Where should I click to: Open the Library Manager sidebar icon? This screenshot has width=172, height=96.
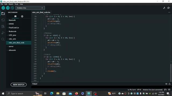[3, 26]
